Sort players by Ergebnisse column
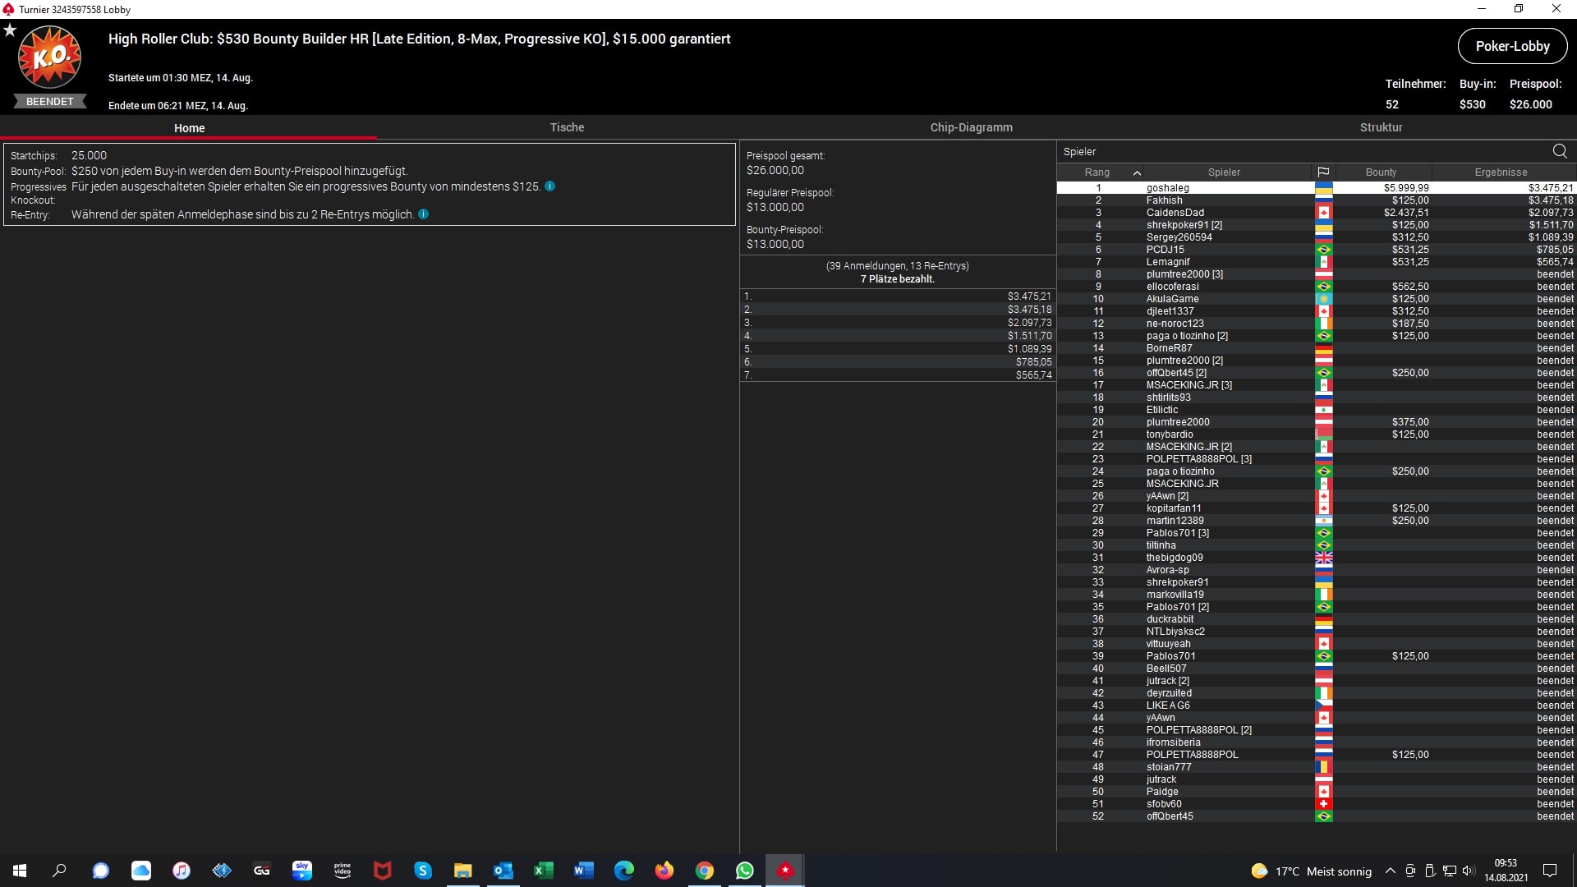1577x887 pixels. 1501,172
